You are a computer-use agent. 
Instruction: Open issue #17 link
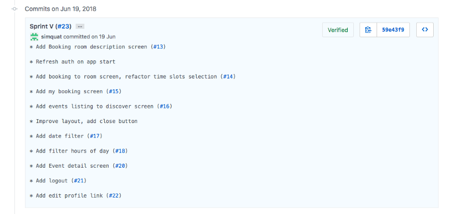pyautogui.click(x=95, y=136)
